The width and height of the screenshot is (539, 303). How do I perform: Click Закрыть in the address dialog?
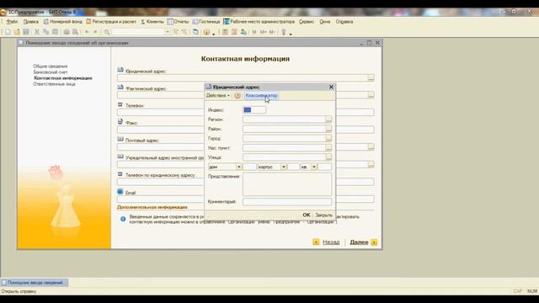[x=323, y=215]
